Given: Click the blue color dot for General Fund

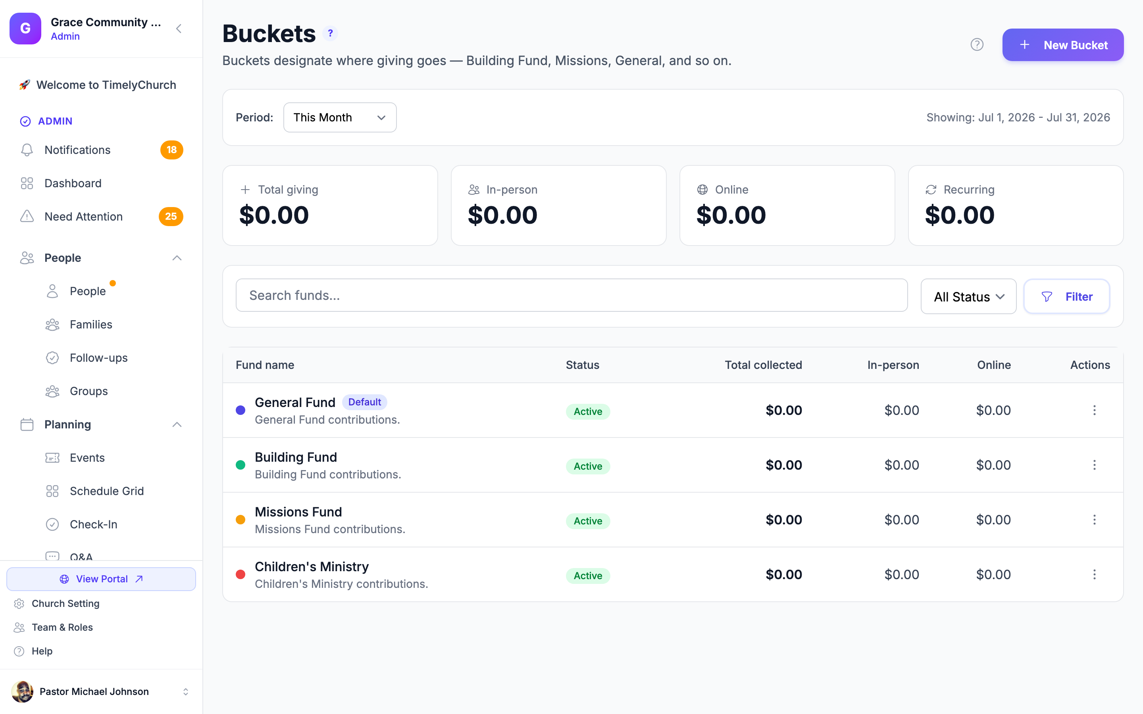Looking at the screenshot, I should tap(241, 410).
